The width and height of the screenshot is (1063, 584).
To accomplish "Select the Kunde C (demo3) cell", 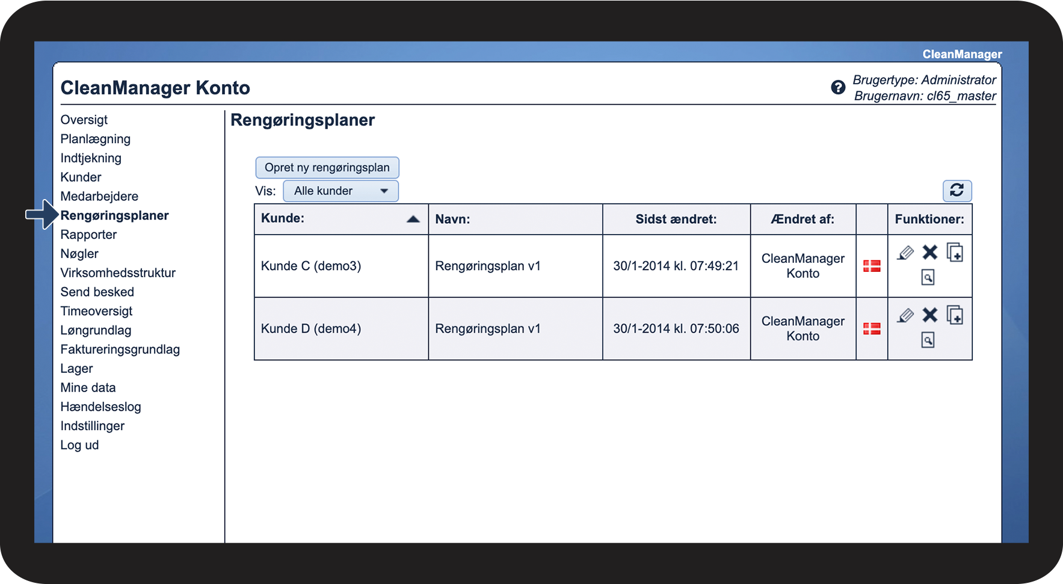I will (341, 266).
